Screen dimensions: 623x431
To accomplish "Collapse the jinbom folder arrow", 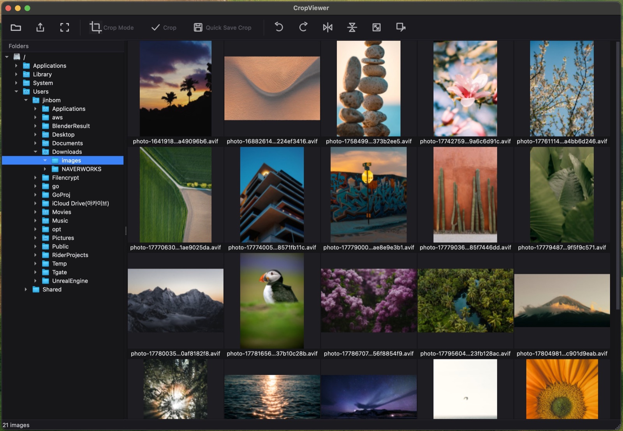I will point(26,100).
